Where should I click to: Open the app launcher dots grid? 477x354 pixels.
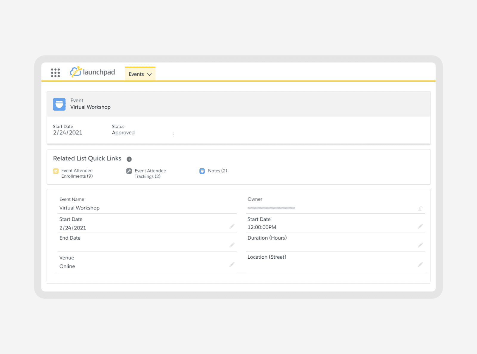tap(55, 73)
